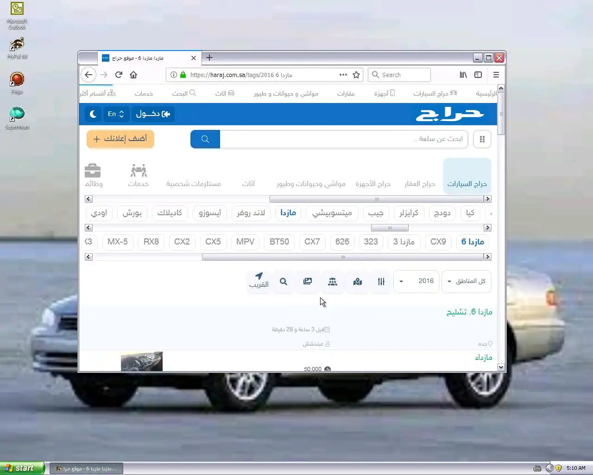The width and height of the screenshot is (593, 475).
Task: Open Microsoft Outlook desktop icon
Action: [x=17, y=15]
